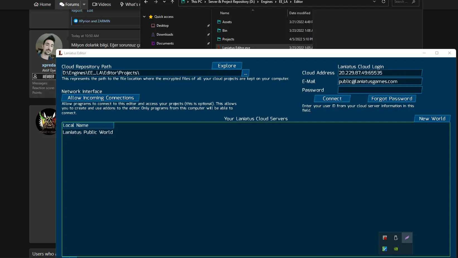Click the Safely Remove Hardware USB icon
The height and width of the screenshot is (258, 458).
[x=396, y=238]
